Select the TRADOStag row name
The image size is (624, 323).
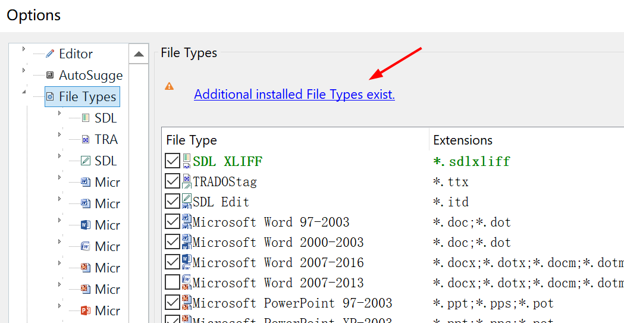(x=225, y=182)
